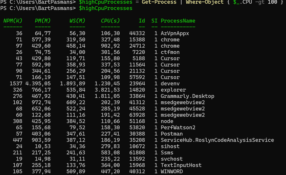Select the Id value 15968
Image resolution: width=286 pixels, height=175 pixels.
coord(137,165)
